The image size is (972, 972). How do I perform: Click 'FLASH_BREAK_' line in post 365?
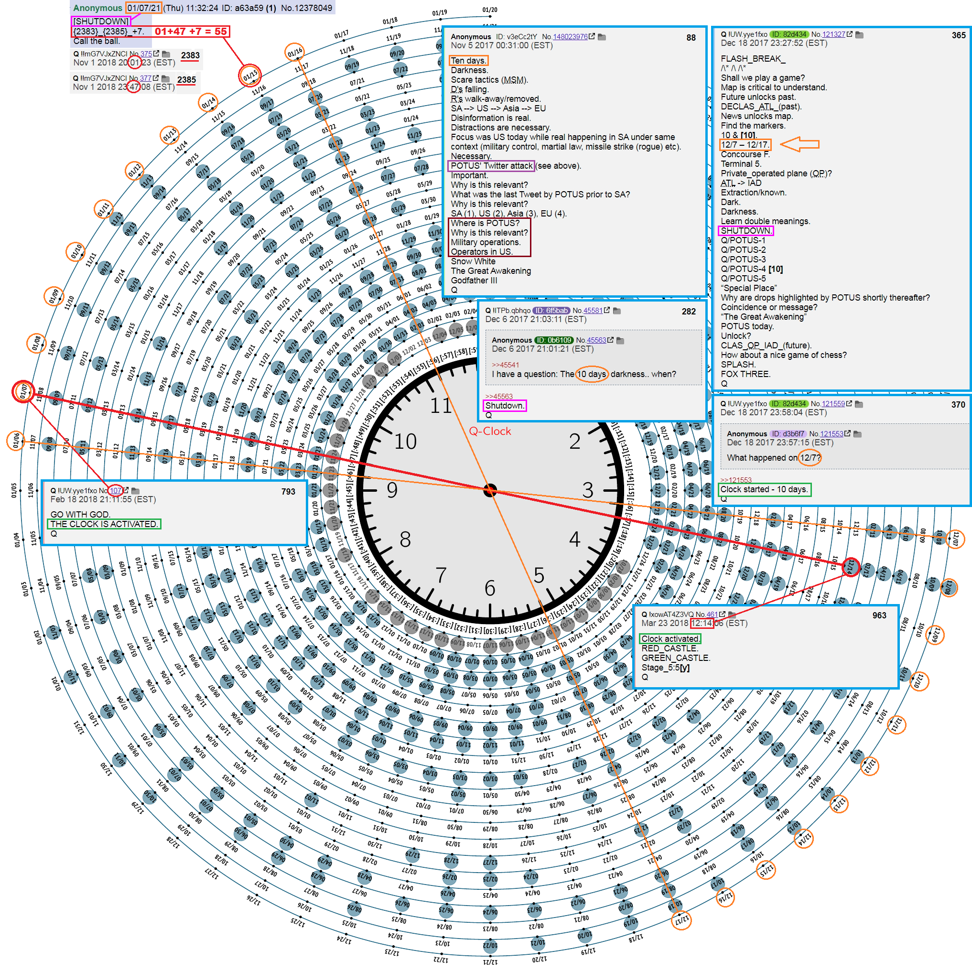(x=753, y=59)
